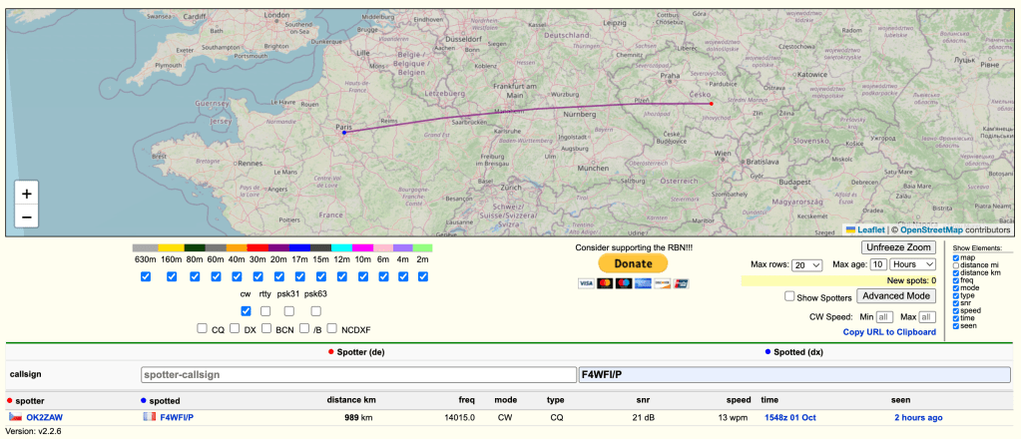
Task: Open the Max rows dropdown
Action: tap(806, 264)
